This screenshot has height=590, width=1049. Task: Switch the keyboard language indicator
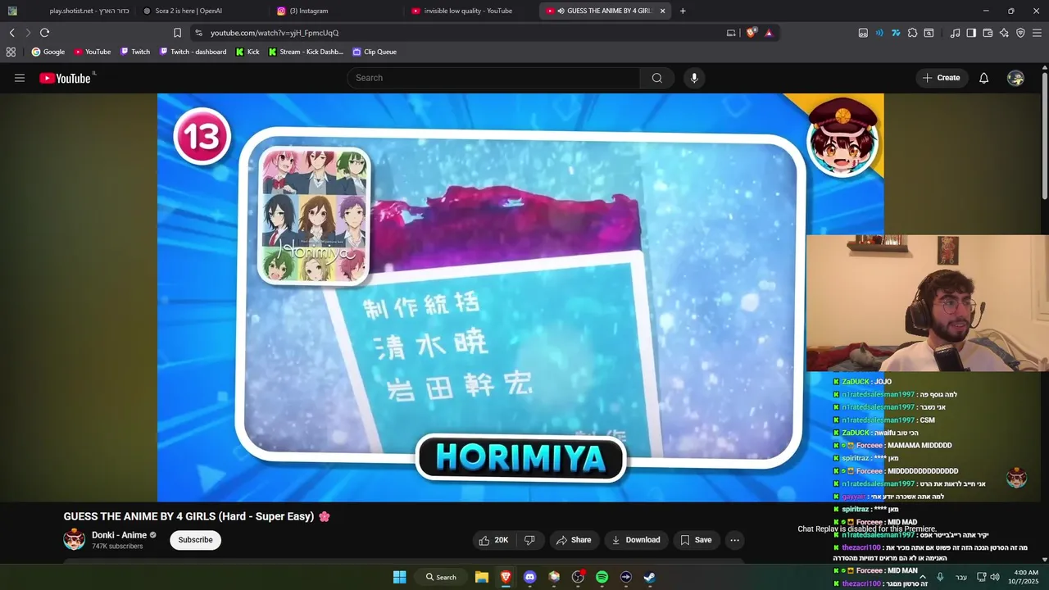pyautogui.click(x=960, y=577)
